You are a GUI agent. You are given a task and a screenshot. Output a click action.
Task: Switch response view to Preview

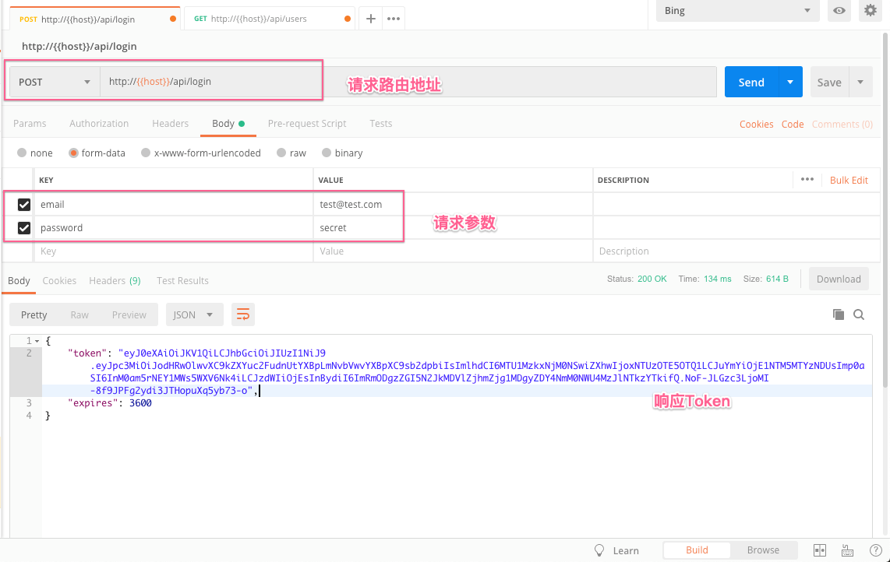129,314
